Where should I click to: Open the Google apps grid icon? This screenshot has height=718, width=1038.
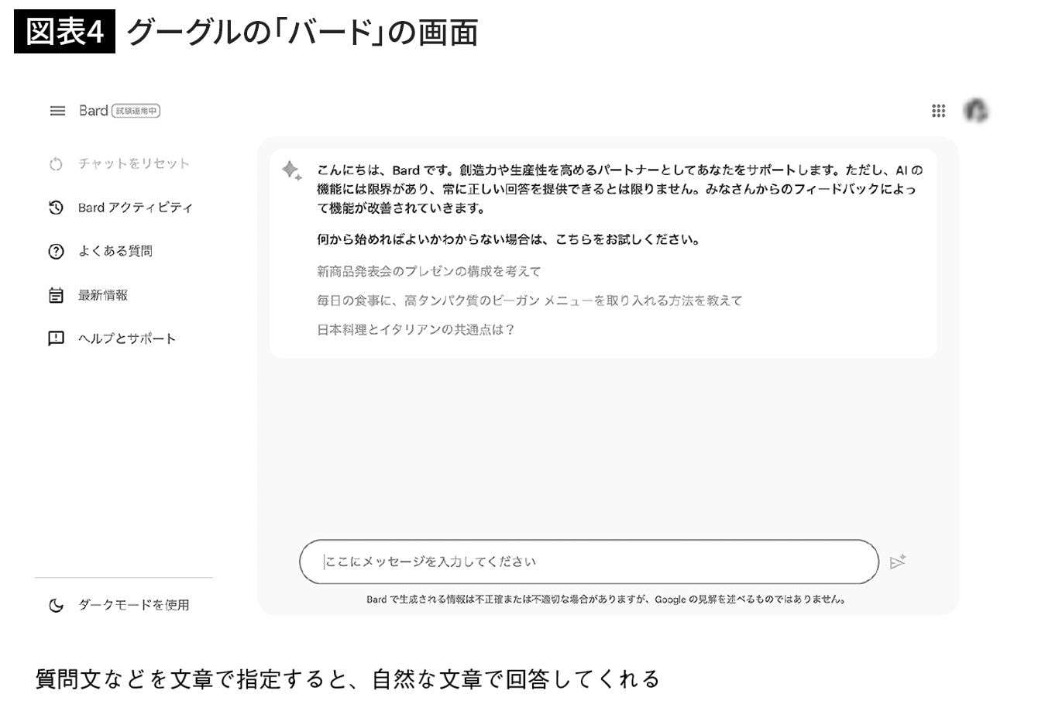coord(938,111)
